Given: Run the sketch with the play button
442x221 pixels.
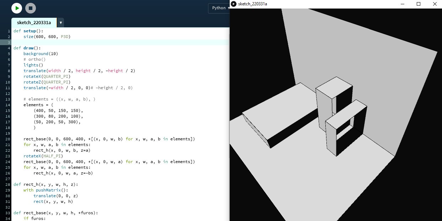Looking at the screenshot, I should [17, 8].
